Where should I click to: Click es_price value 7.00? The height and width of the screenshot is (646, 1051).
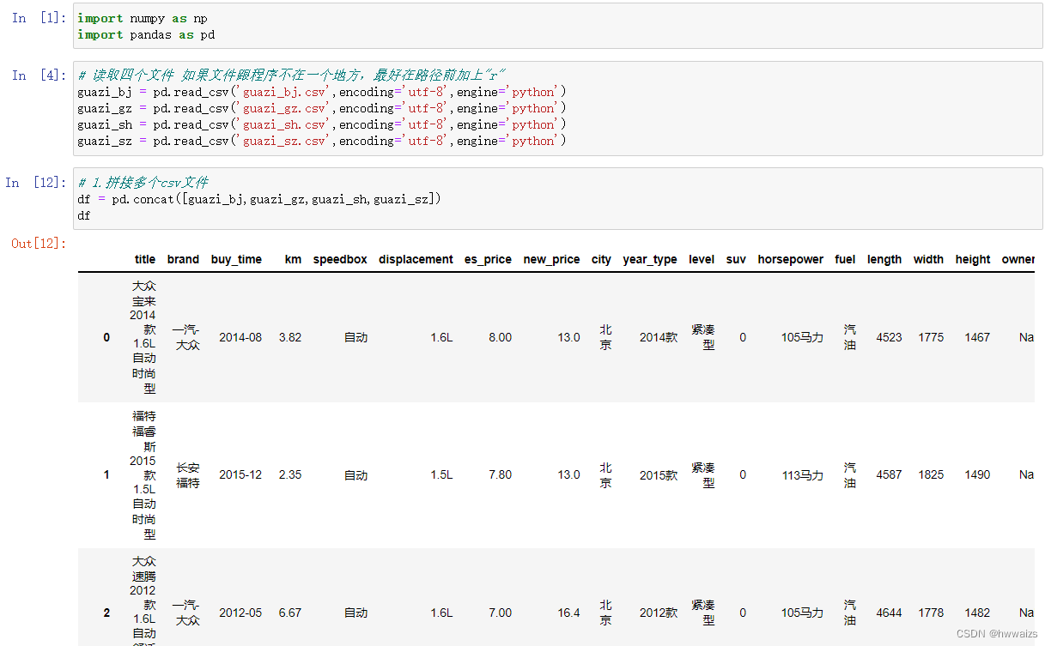point(501,613)
